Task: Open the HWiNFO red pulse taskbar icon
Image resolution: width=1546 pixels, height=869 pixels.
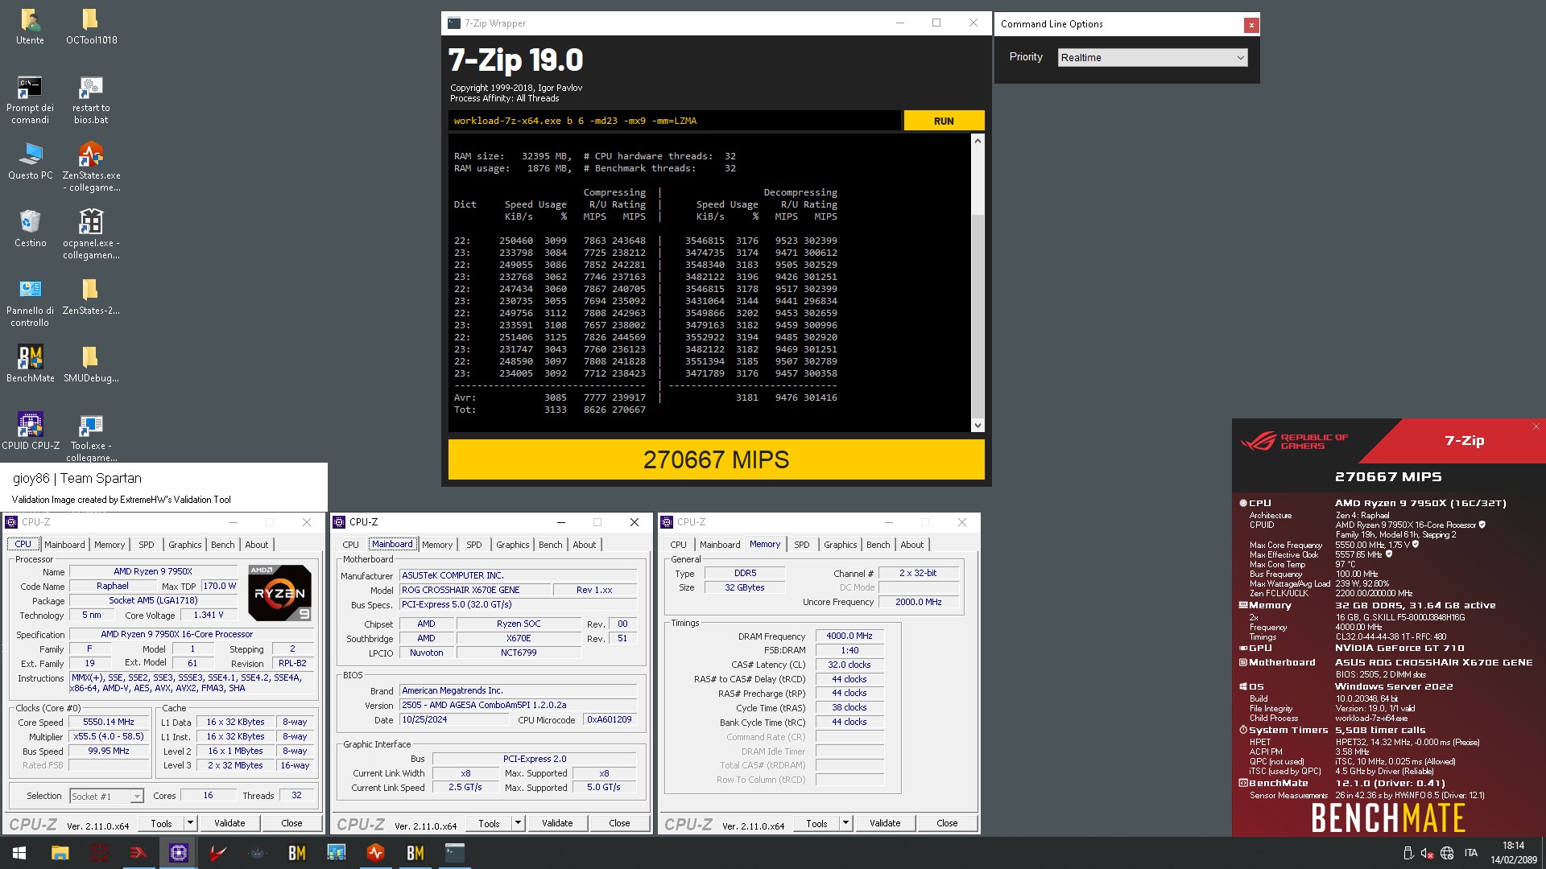Action: pyautogui.click(x=375, y=853)
